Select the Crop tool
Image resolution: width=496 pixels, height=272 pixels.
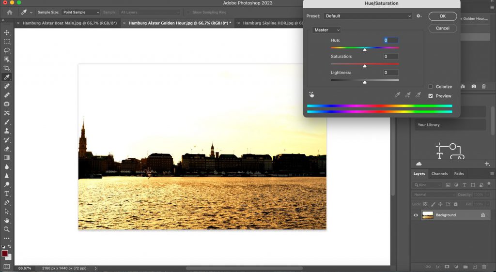tap(7, 68)
